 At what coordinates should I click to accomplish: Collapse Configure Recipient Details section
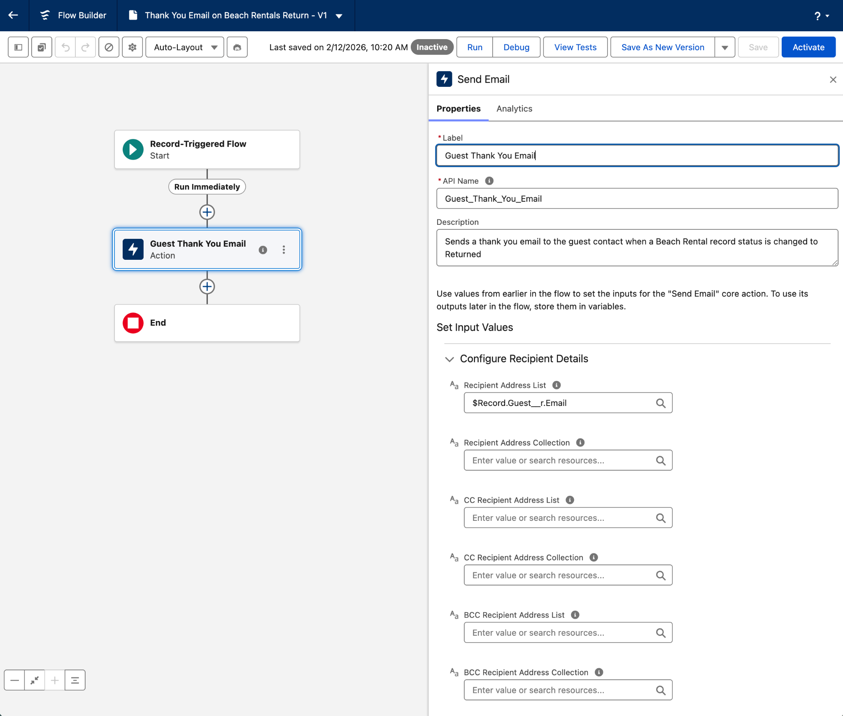tap(449, 359)
